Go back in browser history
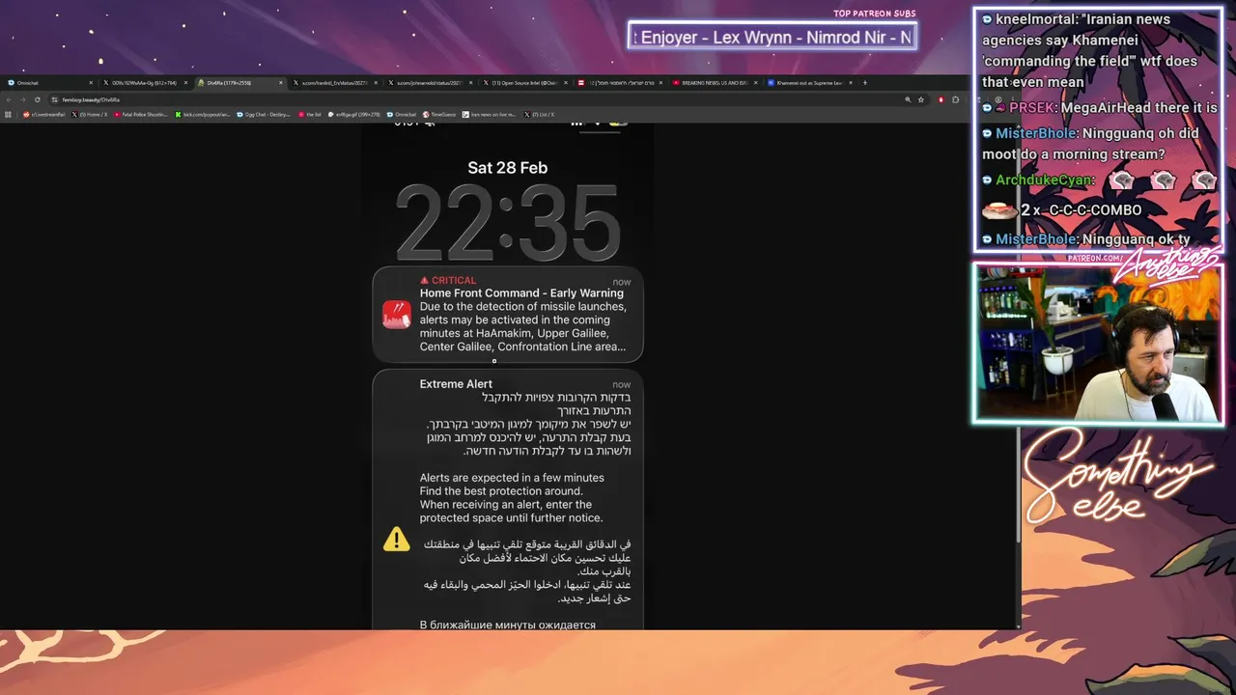Screen dimensions: 1236x695 [x=9, y=99]
